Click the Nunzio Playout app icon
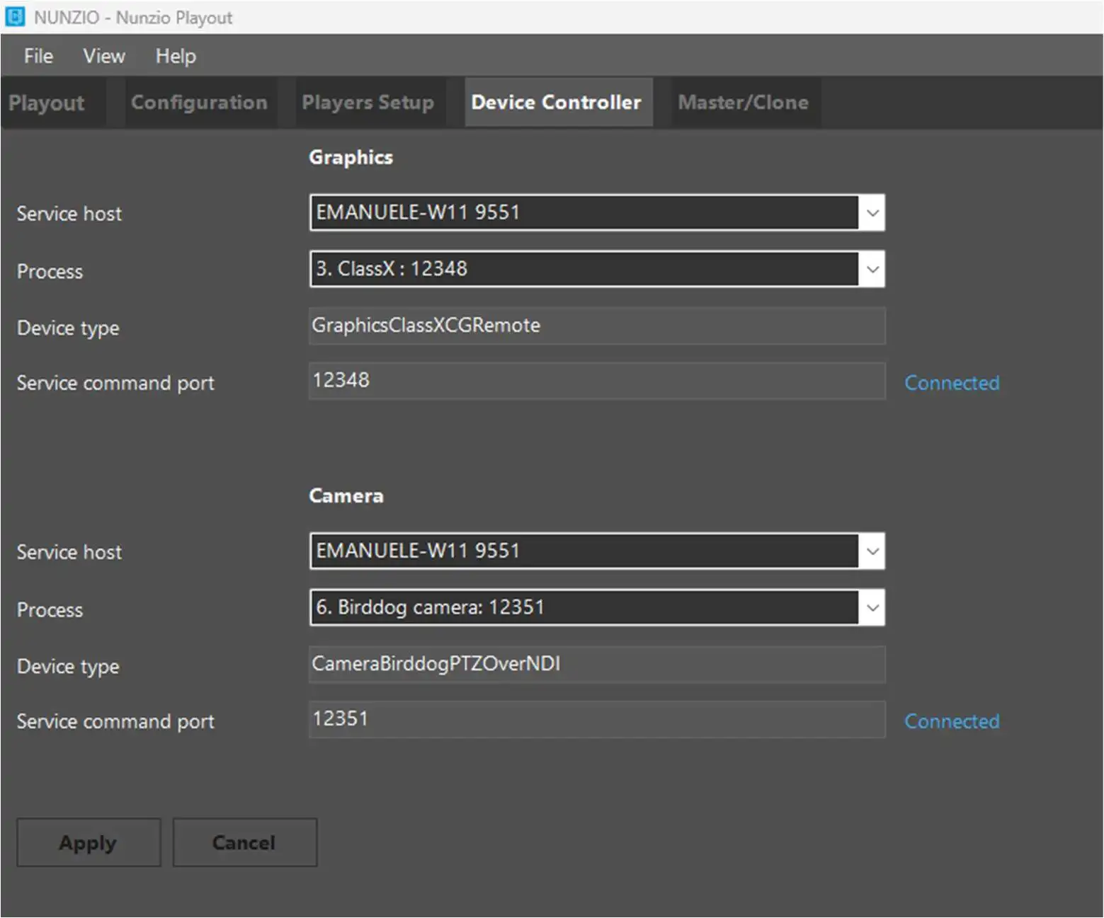The image size is (1104, 918). click(x=15, y=17)
